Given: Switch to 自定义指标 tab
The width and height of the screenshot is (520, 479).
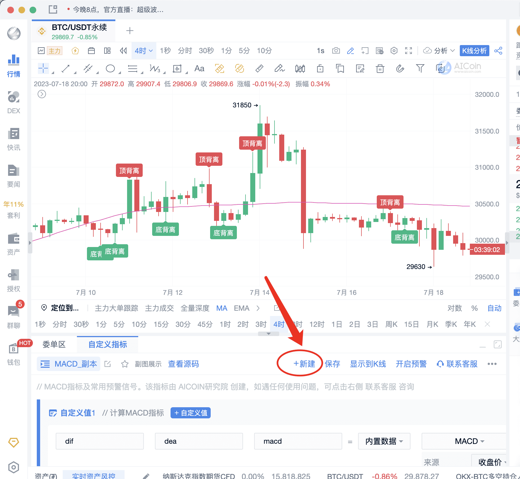Looking at the screenshot, I should (108, 344).
